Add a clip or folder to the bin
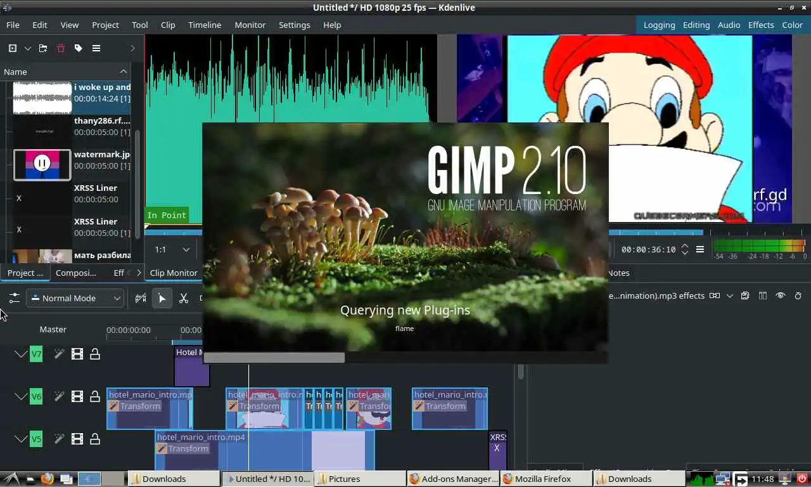Viewport: 811px width, 487px height. tap(13, 48)
